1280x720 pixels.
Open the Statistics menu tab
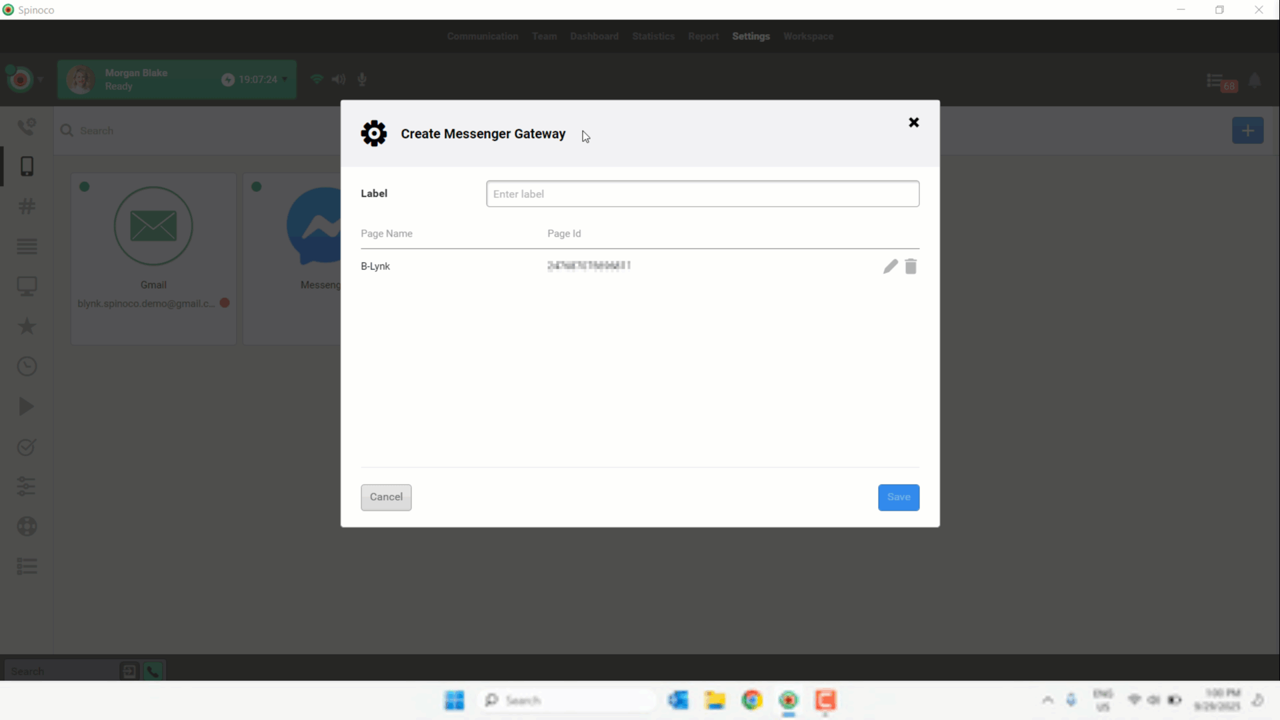(653, 37)
